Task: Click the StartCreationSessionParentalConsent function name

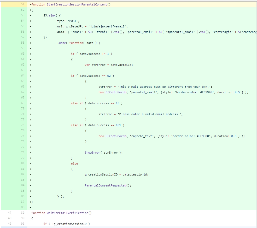Action: point(77,4)
